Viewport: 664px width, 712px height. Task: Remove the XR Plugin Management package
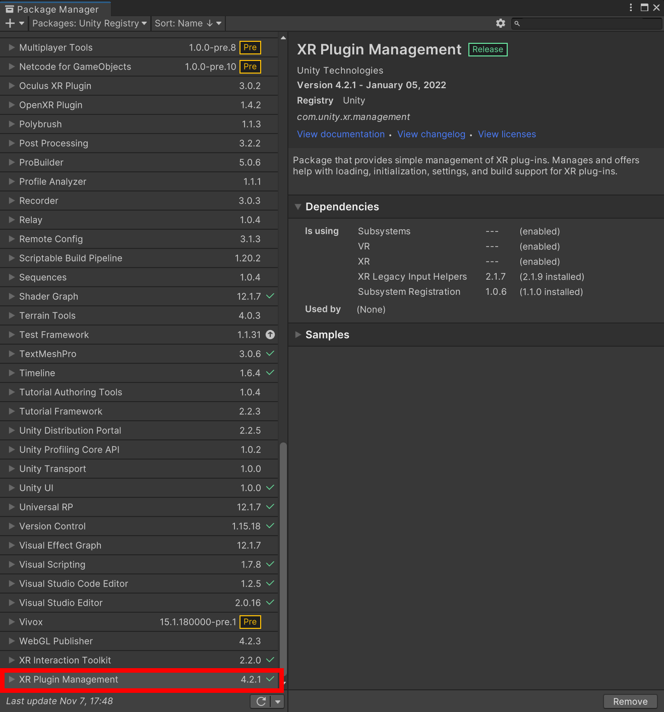(x=630, y=701)
